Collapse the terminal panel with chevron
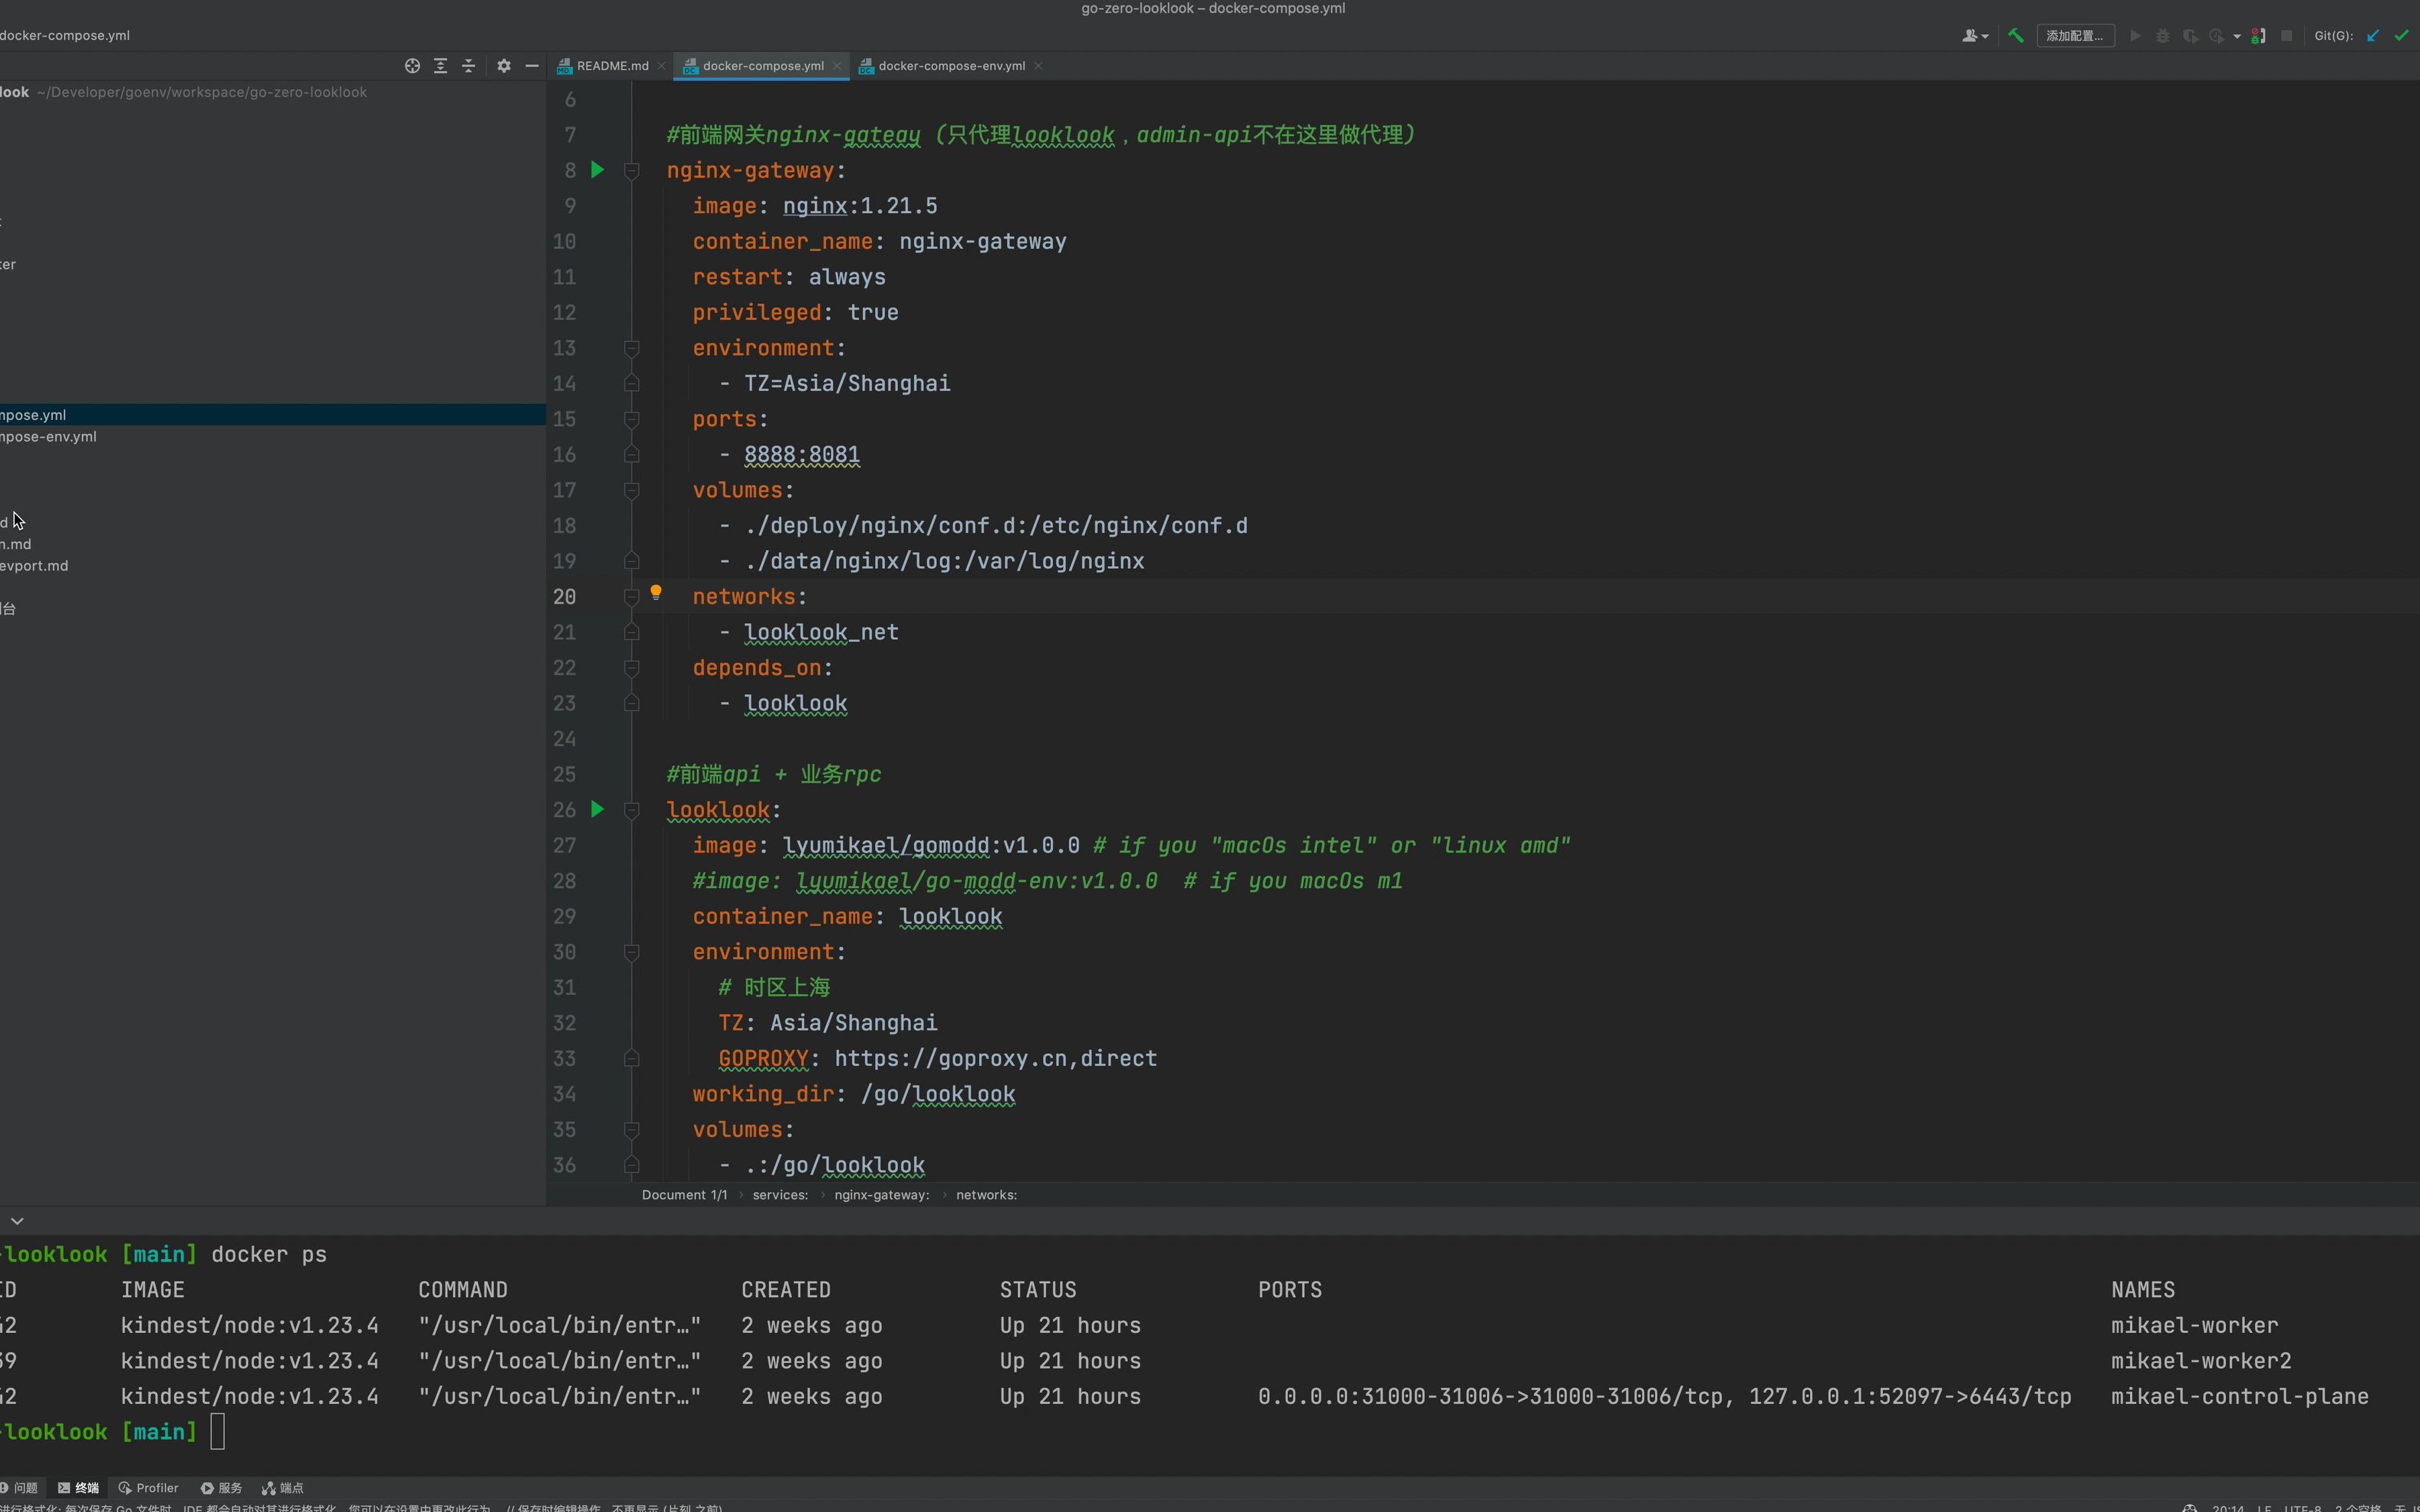Screen dimensions: 2420x1512 tap(17, 1221)
